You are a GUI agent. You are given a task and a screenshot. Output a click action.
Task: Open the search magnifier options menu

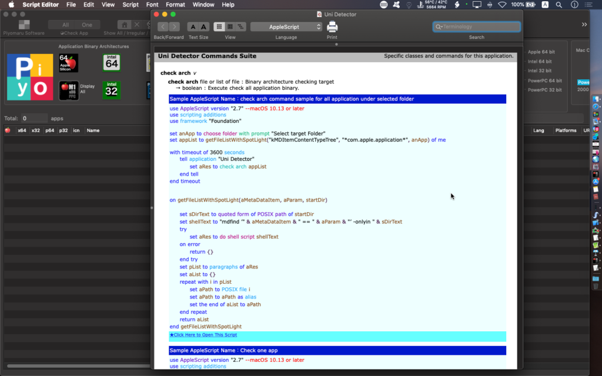439,27
